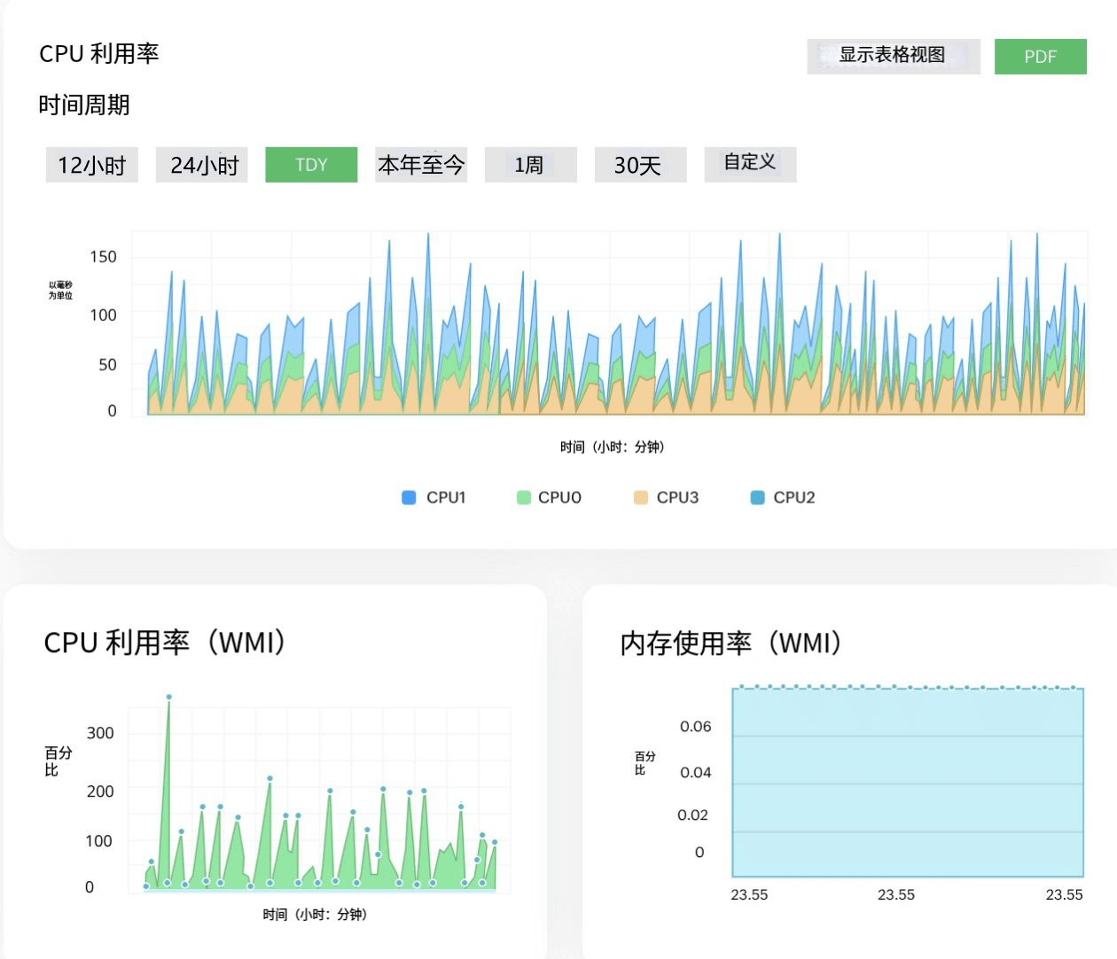Click the CPU2 legend color marker
1117x959 pixels.
755,497
